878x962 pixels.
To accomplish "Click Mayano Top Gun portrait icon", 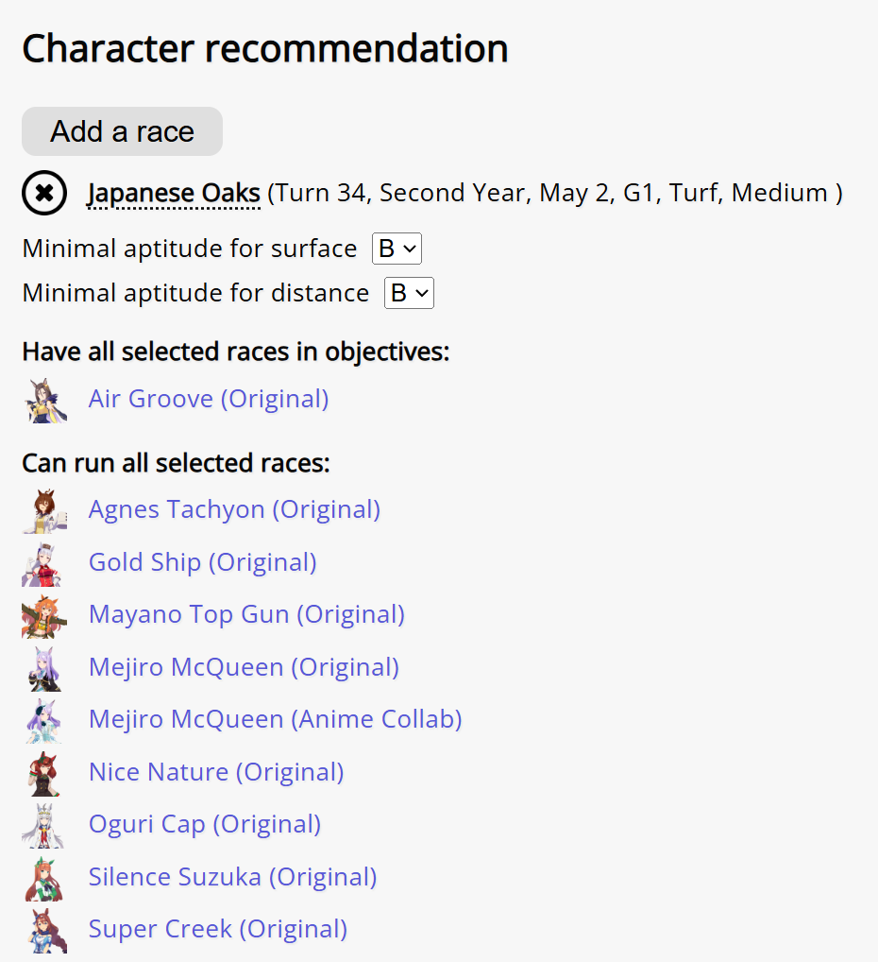I will 44,615.
